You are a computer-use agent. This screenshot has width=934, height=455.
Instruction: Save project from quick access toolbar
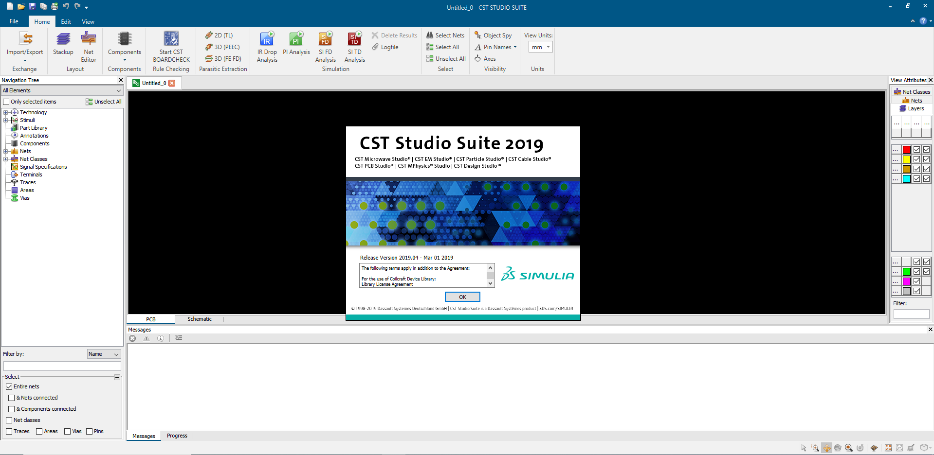click(x=32, y=6)
